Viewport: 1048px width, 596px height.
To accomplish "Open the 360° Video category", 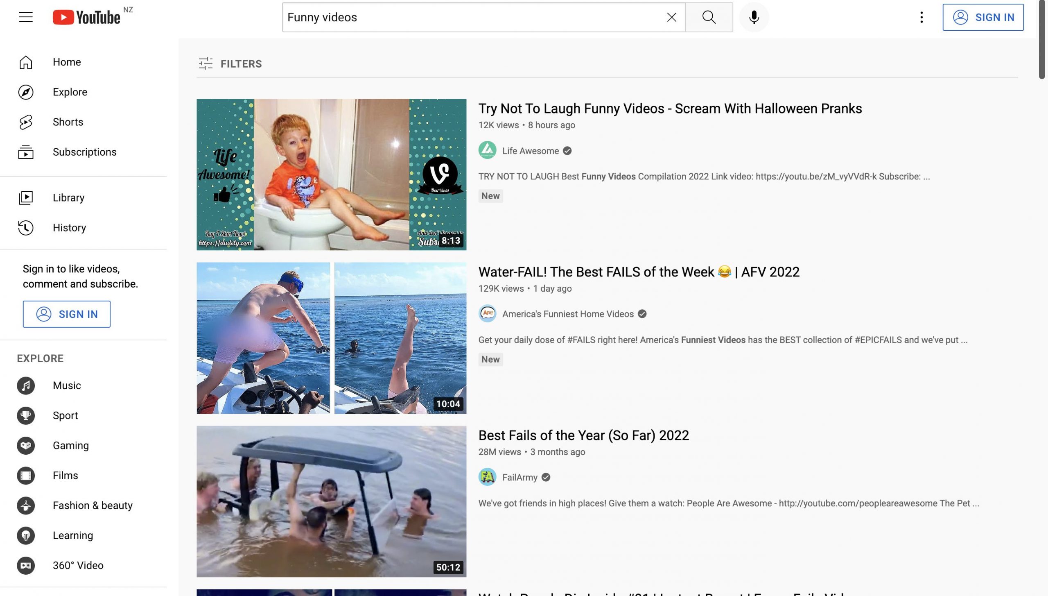I will 78,566.
